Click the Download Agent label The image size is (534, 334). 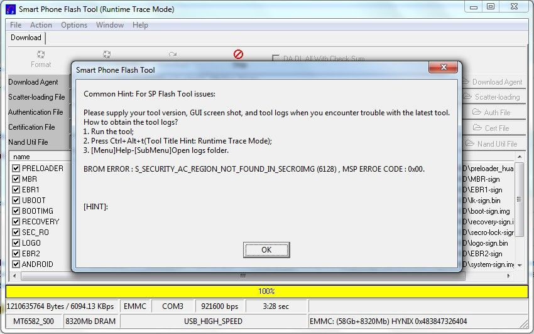[33, 82]
